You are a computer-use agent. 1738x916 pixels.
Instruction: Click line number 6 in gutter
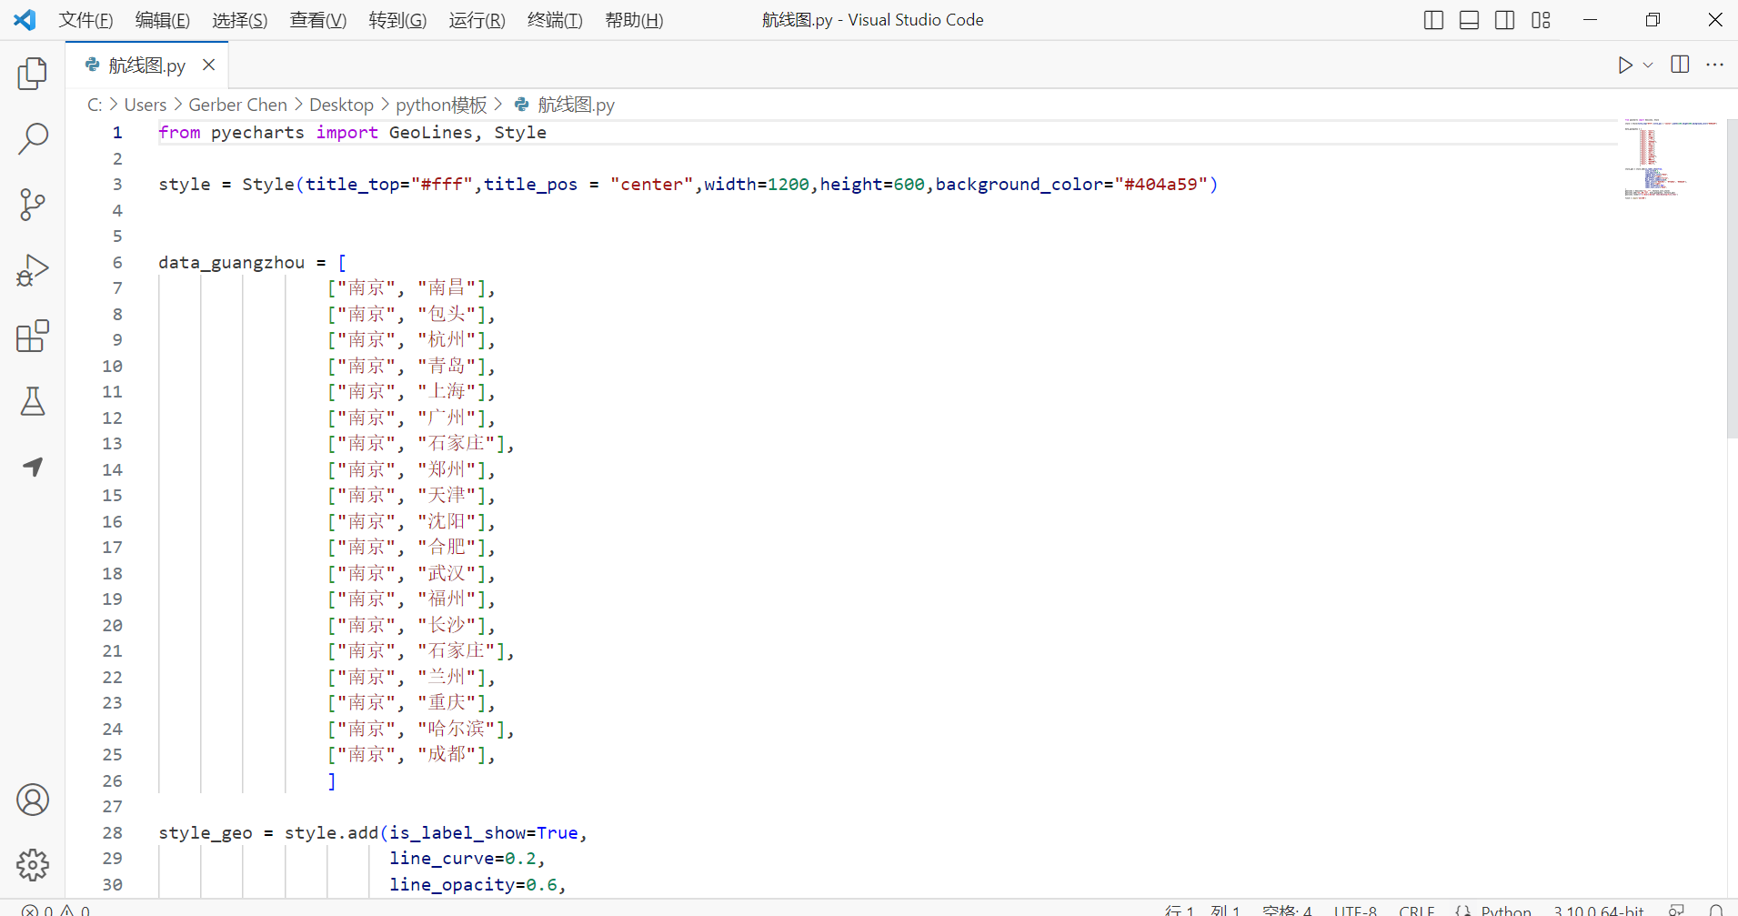click(x=117, y=262)
